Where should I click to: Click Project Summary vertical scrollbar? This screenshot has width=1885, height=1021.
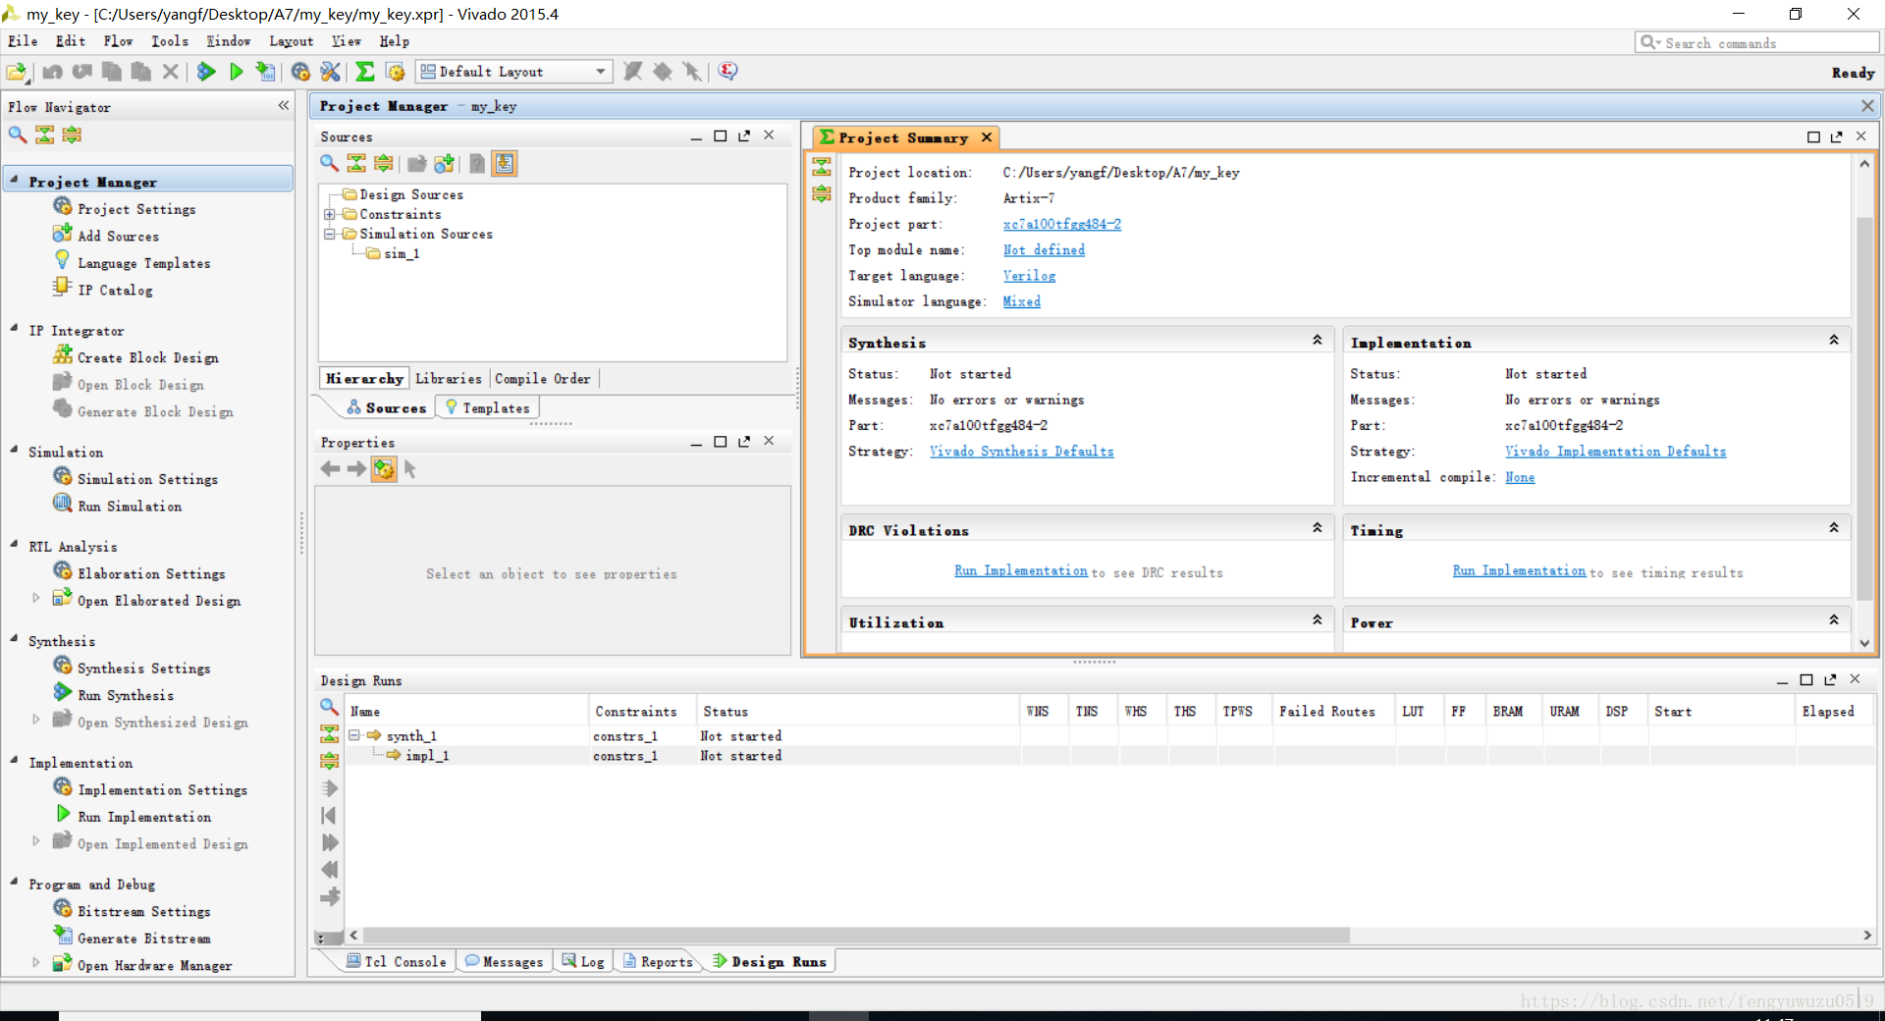(x=1864, y=407)
